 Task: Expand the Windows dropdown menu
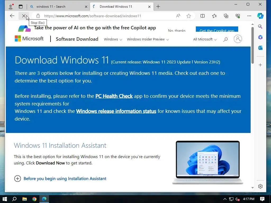[x=113, y=39]
